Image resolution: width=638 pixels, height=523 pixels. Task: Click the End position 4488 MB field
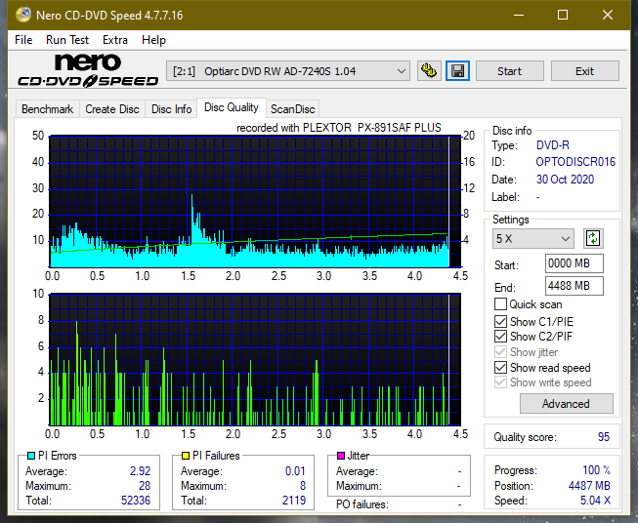[x=574, y=286]
